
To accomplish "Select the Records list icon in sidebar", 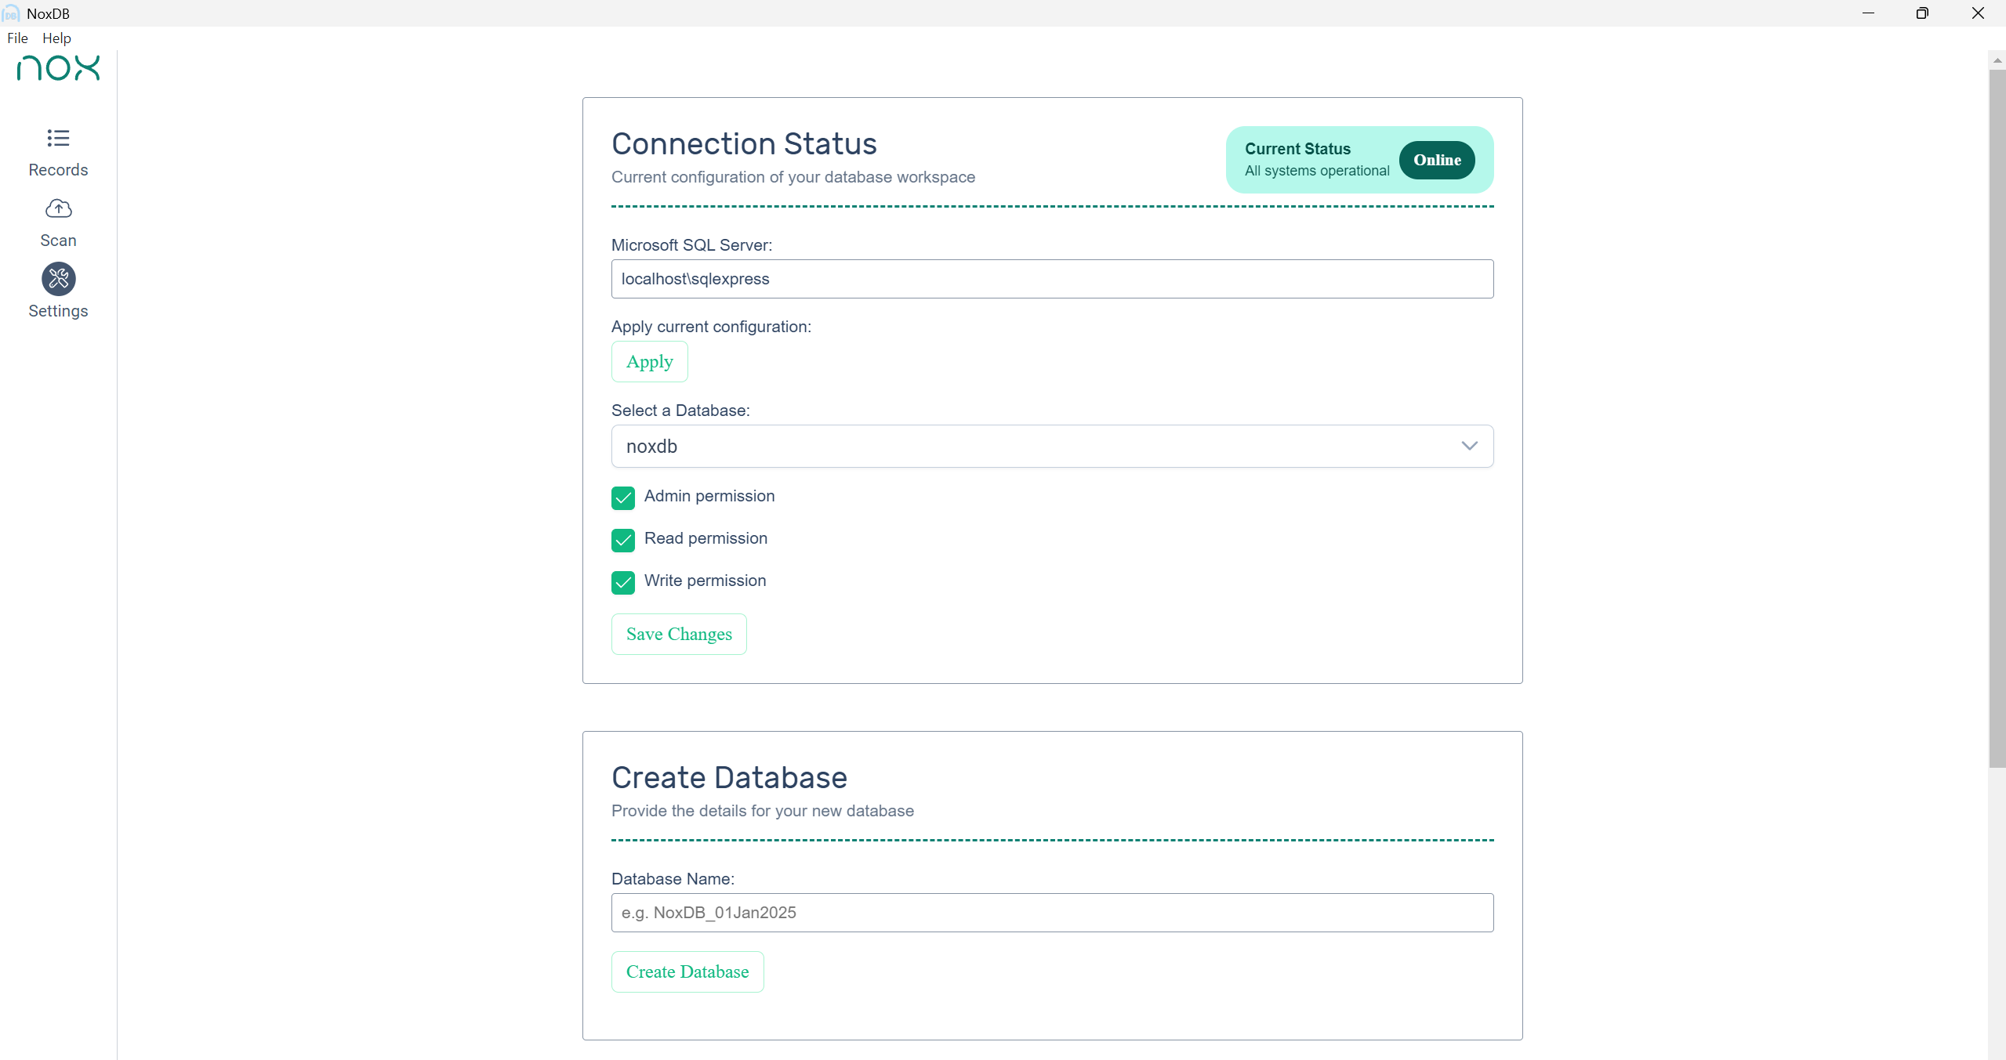I will [58, 139].
